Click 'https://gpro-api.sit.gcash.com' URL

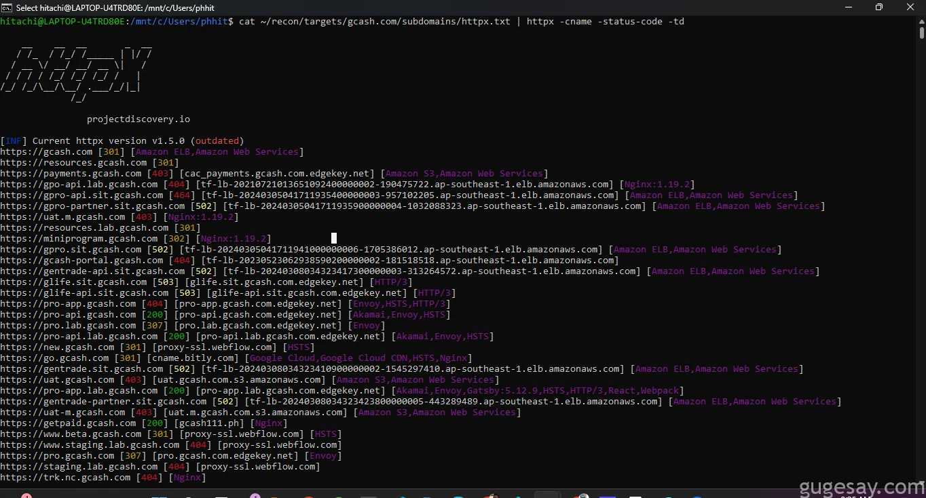[81, 195]
